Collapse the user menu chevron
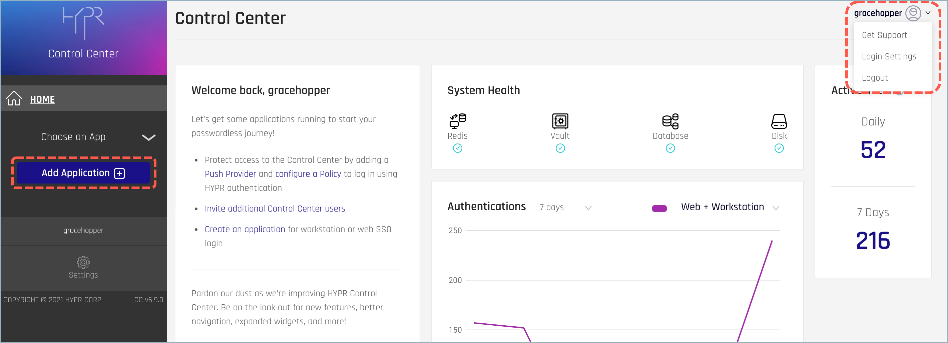Screen dimensions: 948x343 pyautogui.click(x=928, y=13)
